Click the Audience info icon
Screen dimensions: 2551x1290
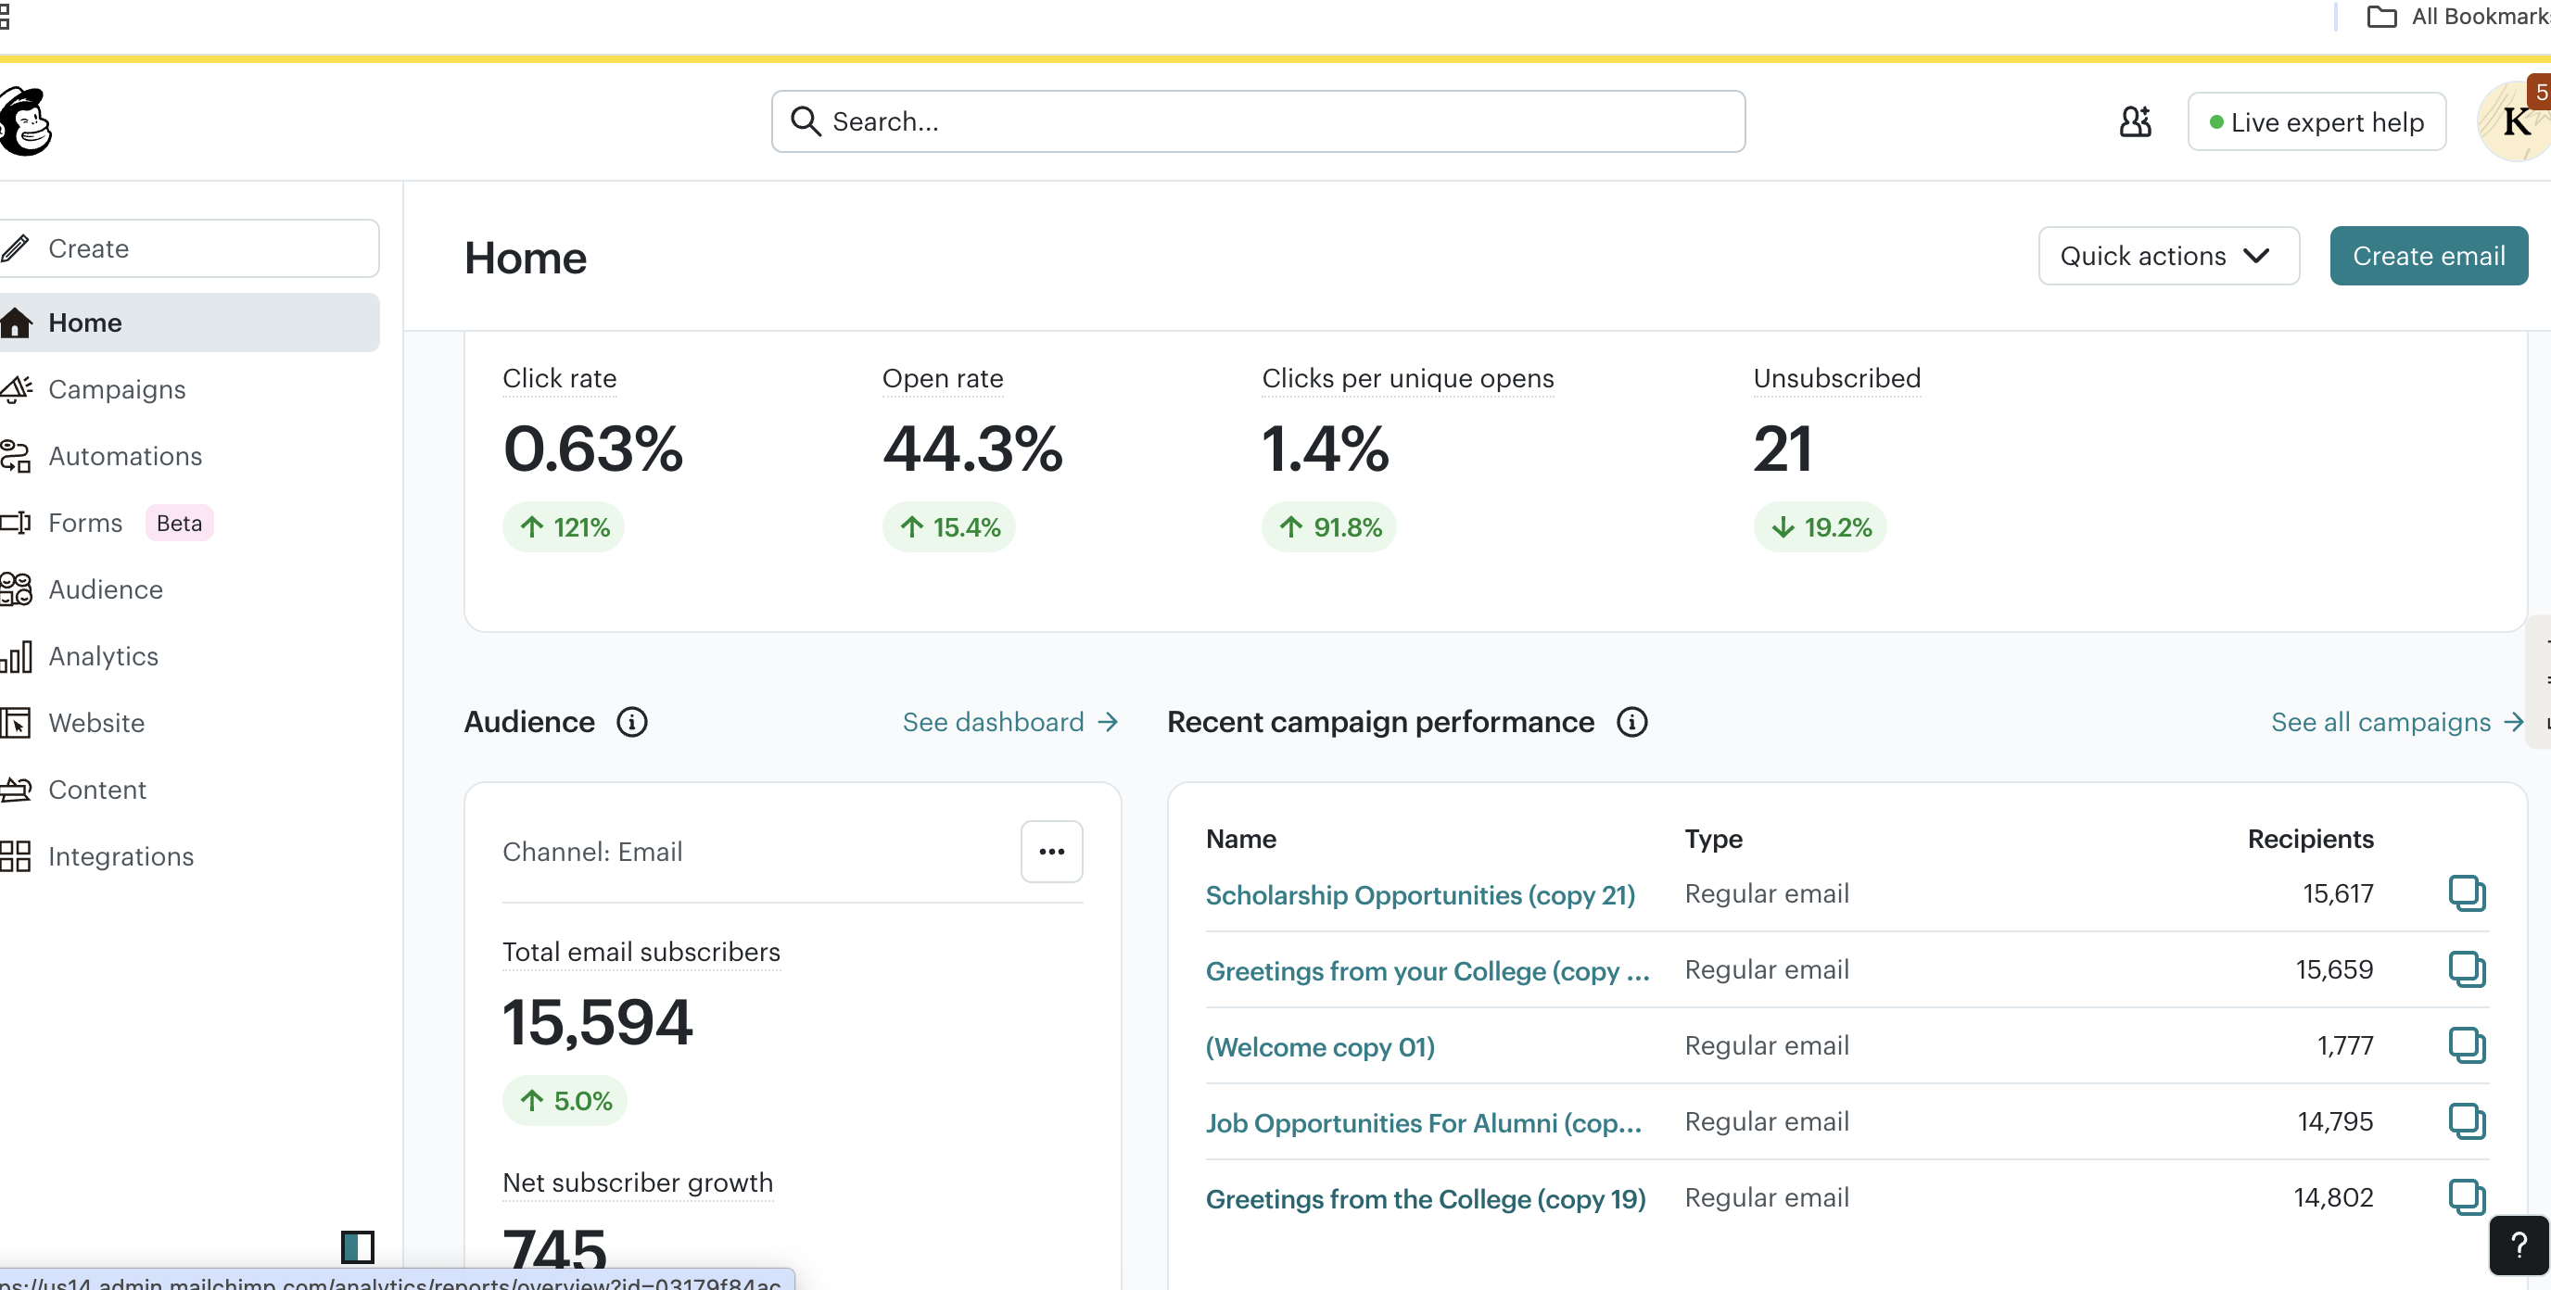point(632,722)
